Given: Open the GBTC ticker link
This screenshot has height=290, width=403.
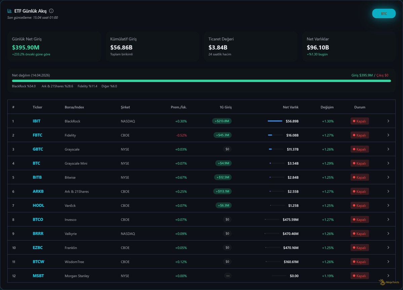Looking at the screenshot, I should 38,149.
